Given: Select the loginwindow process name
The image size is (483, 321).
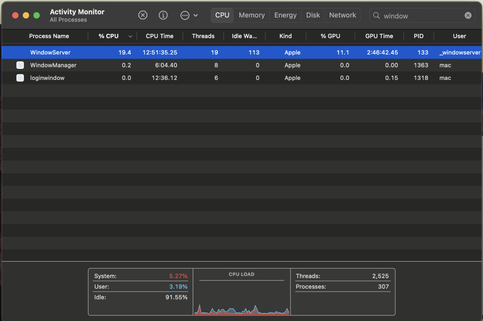Looking at the screenshot, I should coord(47,78).
